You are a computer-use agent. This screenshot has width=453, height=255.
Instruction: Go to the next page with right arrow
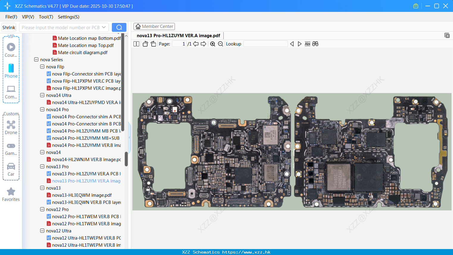[203, 44]
